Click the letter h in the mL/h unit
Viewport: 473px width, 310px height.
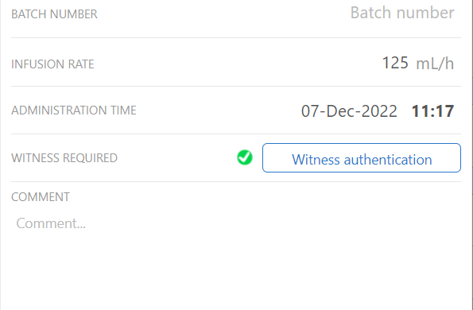(449, 64)
